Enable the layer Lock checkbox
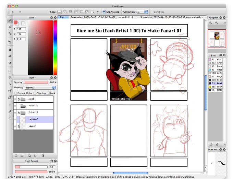This screenshot has width=233, height=179. (48, 93)
